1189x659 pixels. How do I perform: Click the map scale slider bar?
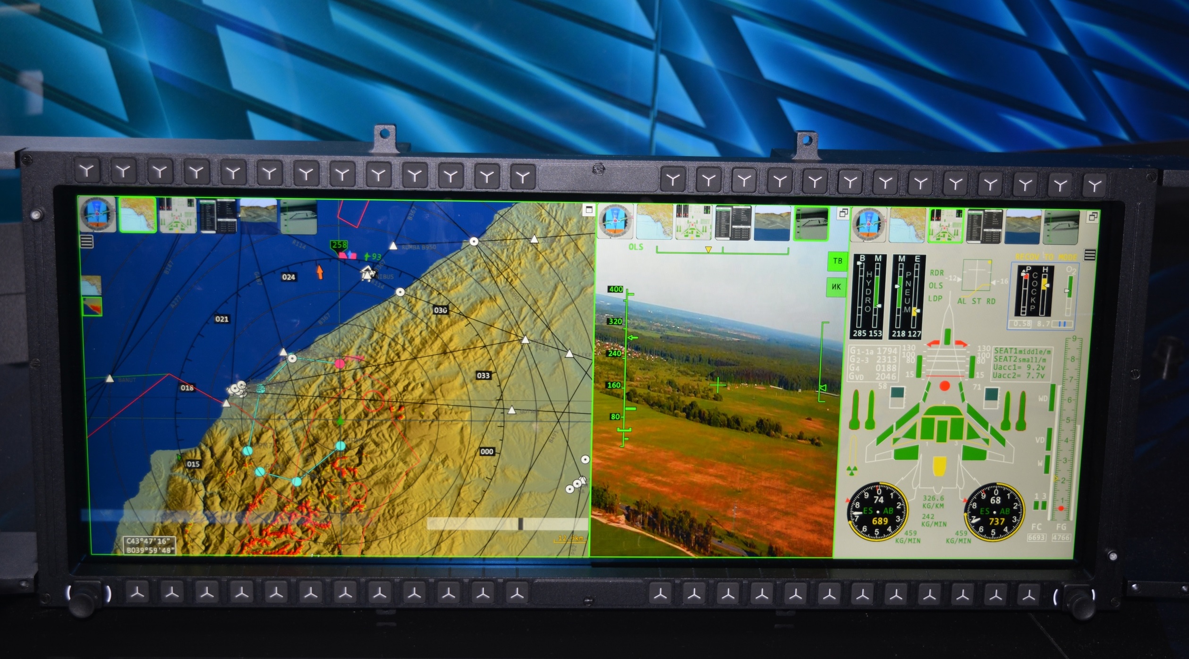pyautogui.click(x=508, y=524)
